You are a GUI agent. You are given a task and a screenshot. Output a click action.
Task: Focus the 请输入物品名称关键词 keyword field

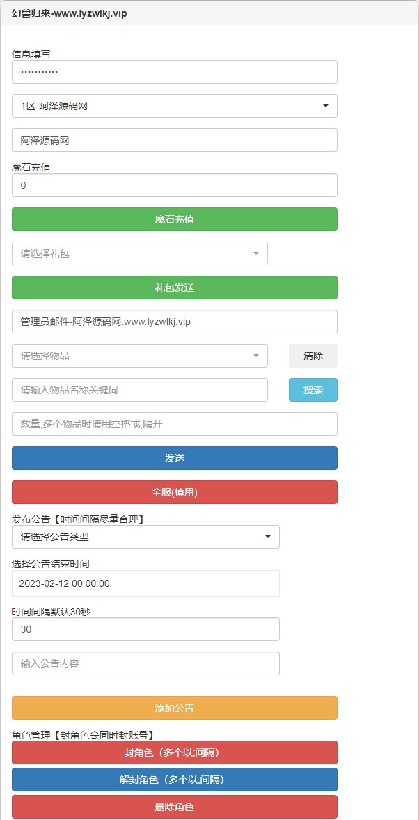click(x=139, y=390)
